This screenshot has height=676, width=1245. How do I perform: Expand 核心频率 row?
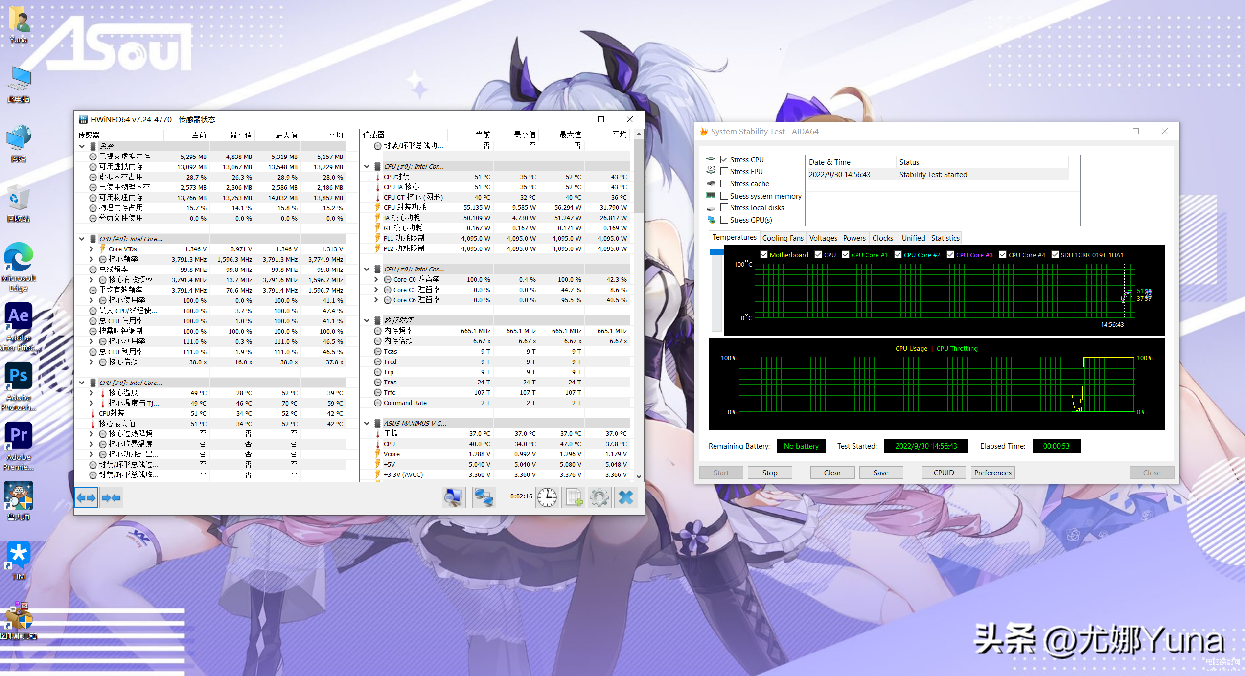(x=92, y=259)
